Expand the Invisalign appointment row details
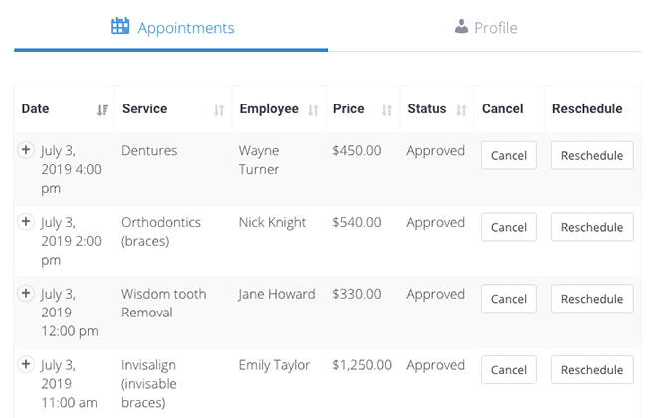 point(26,364)
